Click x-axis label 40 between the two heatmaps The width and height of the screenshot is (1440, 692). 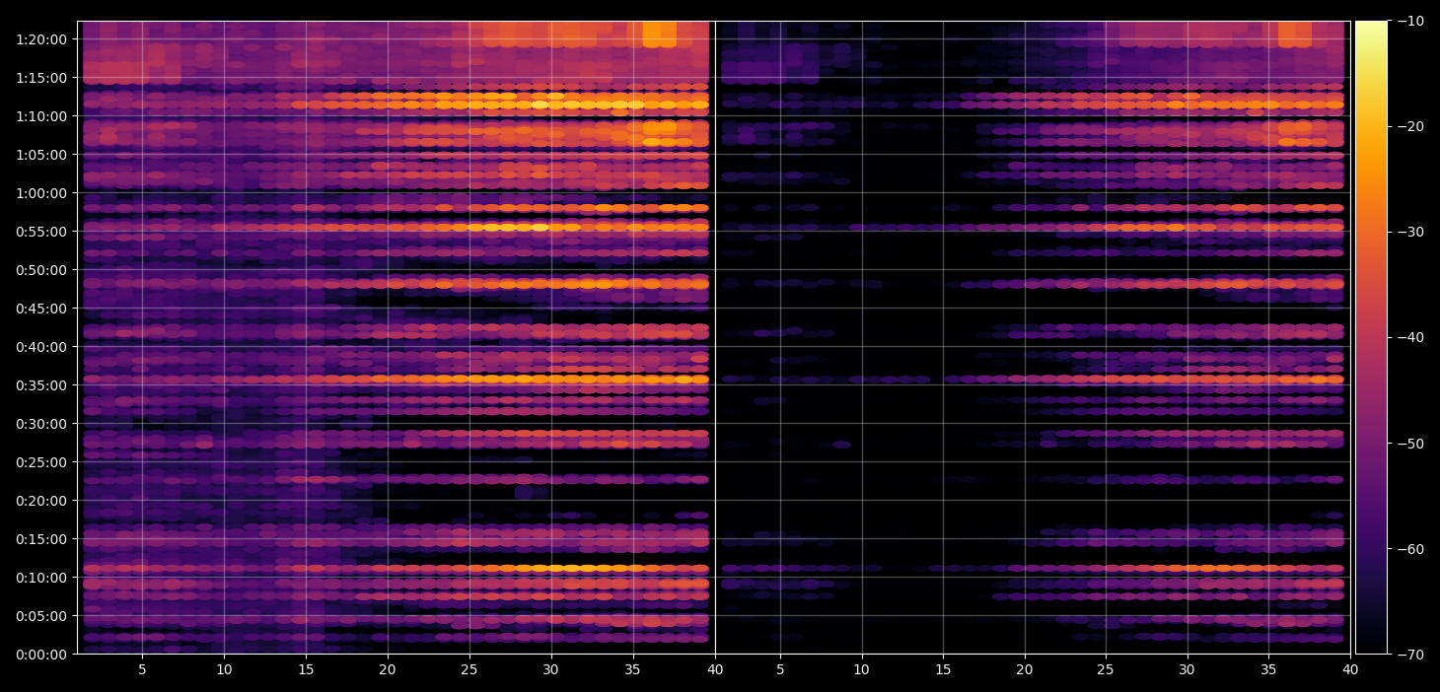pyautogui.click(x=715, y=670)
